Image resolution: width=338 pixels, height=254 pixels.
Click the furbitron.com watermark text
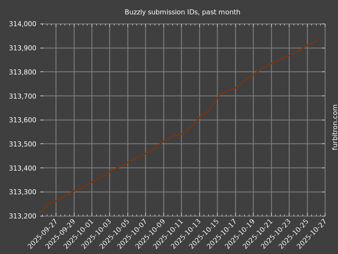click(x=335, y=127)
